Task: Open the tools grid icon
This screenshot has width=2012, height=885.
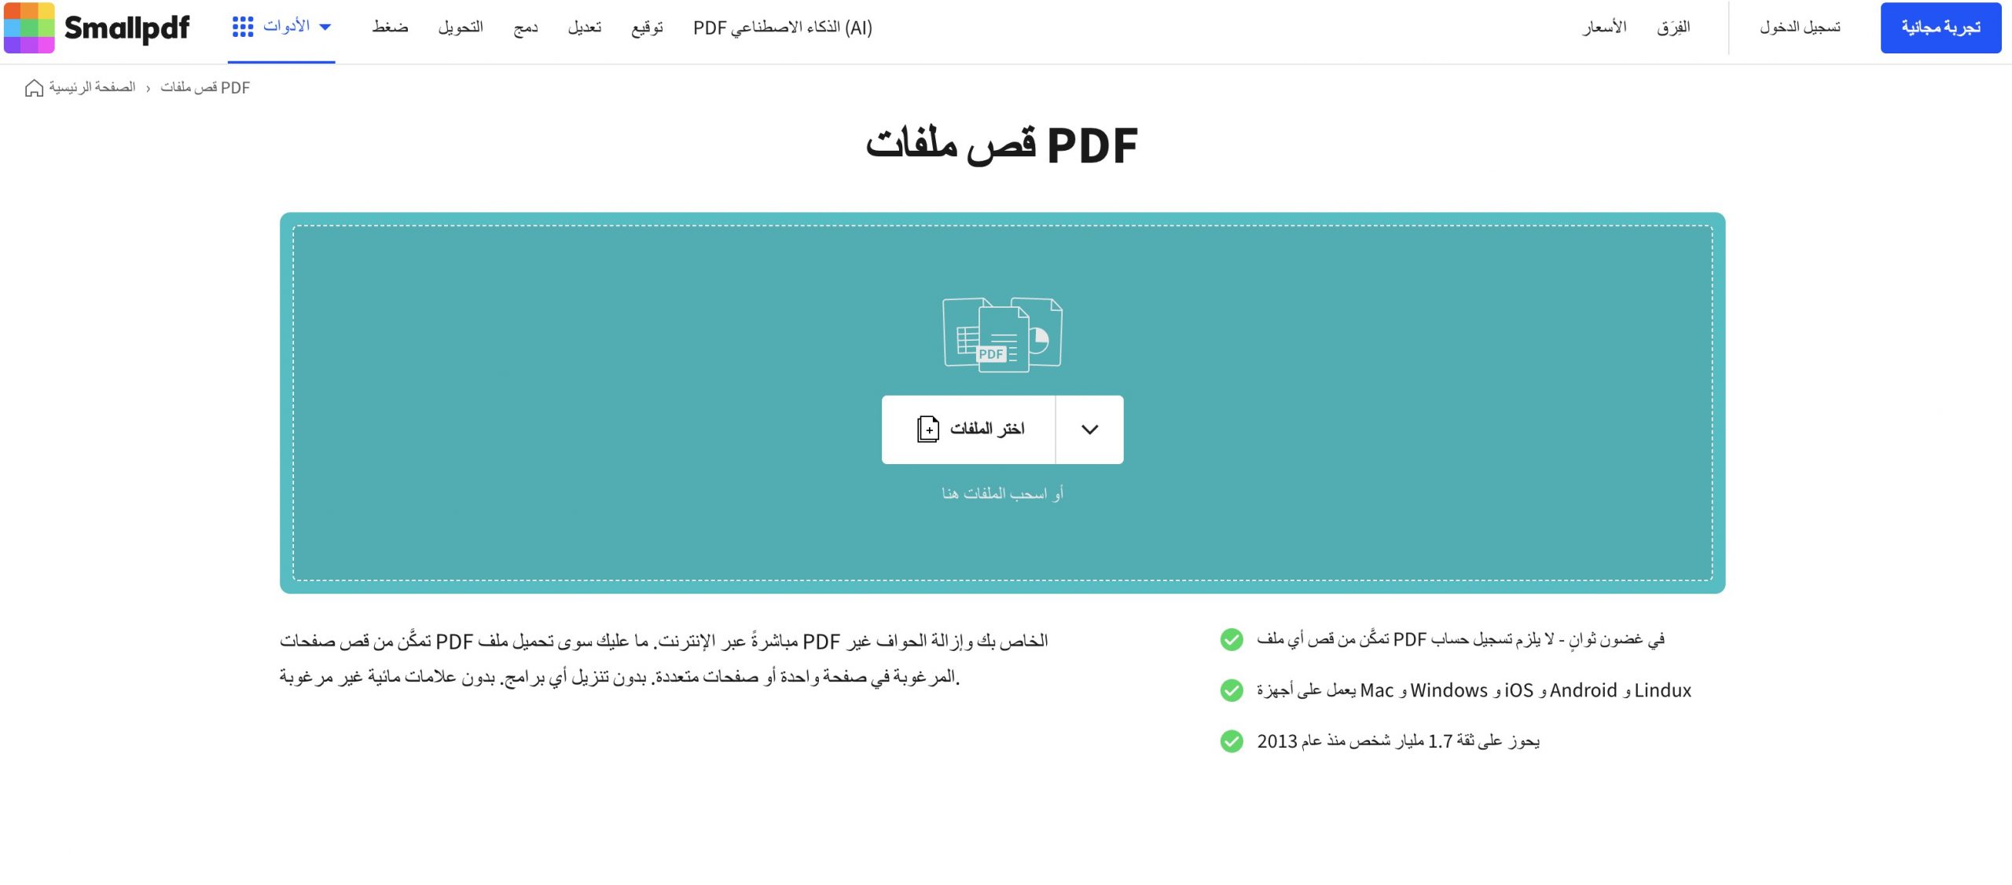Action: (243, 27)
